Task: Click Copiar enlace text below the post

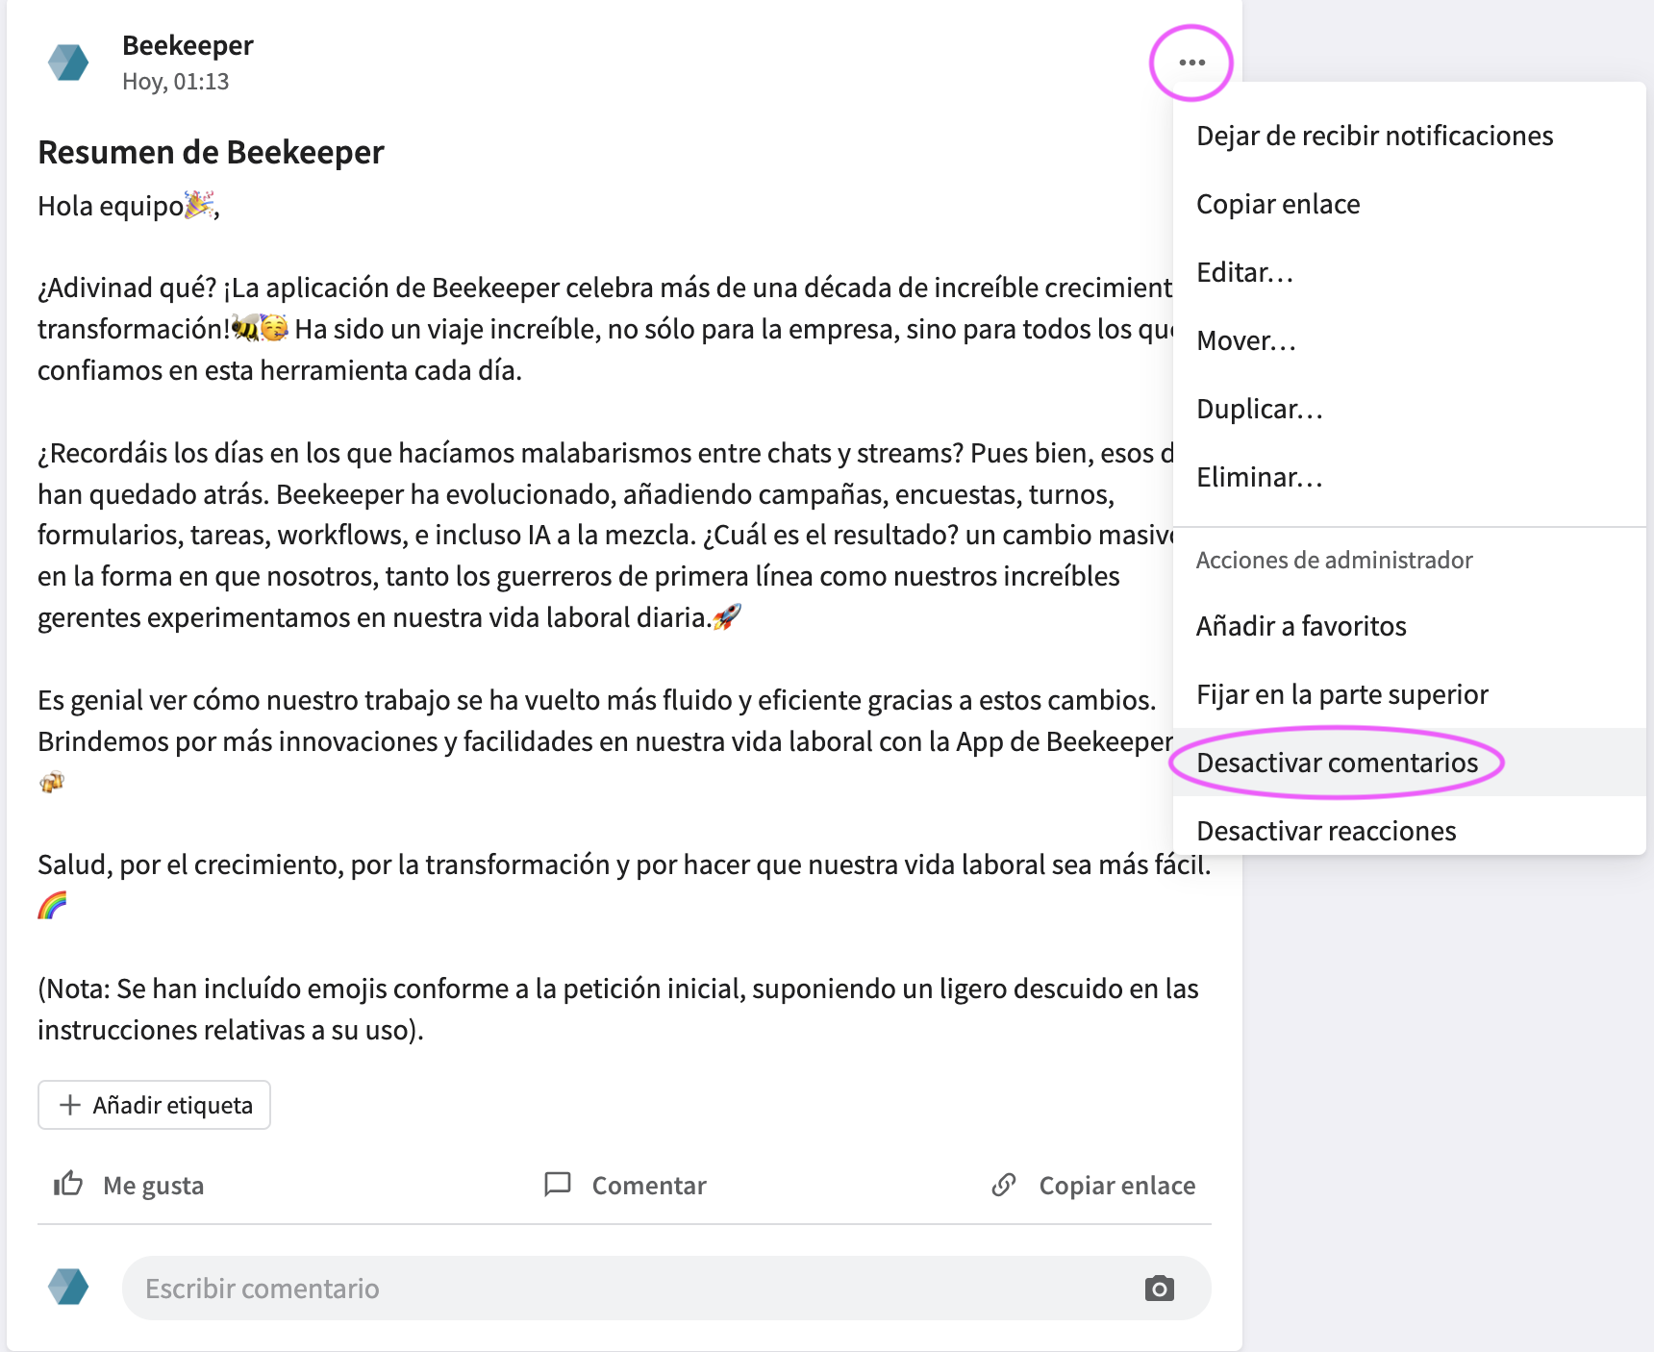Action: (1117, 1186)
